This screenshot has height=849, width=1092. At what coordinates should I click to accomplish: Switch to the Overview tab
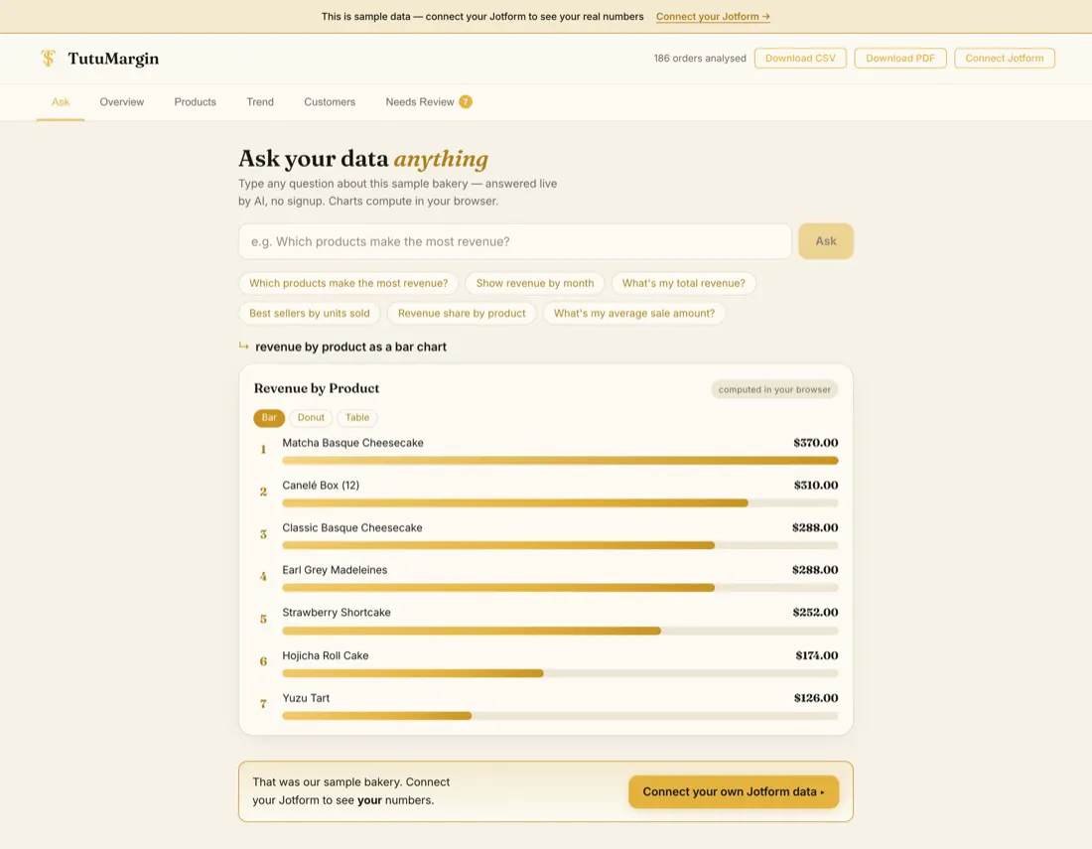122,101
